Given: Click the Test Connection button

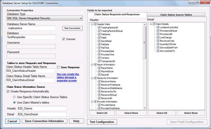Looking at the screenshot, I should pos(72,28).
